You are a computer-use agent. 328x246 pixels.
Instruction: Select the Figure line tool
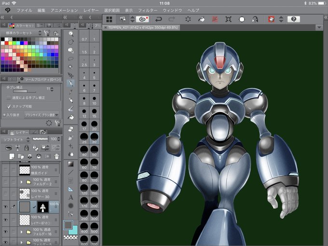coord(71,172)
